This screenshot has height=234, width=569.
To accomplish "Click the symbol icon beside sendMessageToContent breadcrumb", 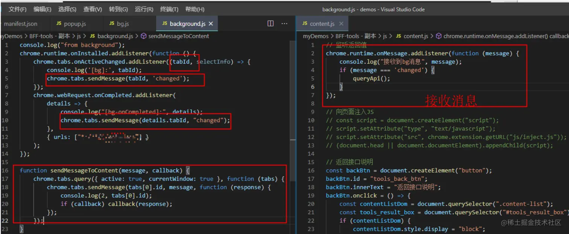I will (143, 36).
